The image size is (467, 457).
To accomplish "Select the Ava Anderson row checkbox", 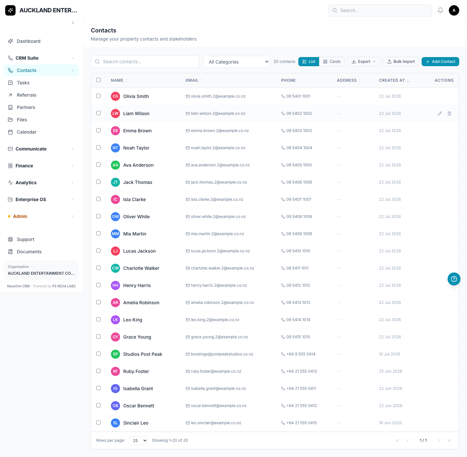I will [99, 165].
